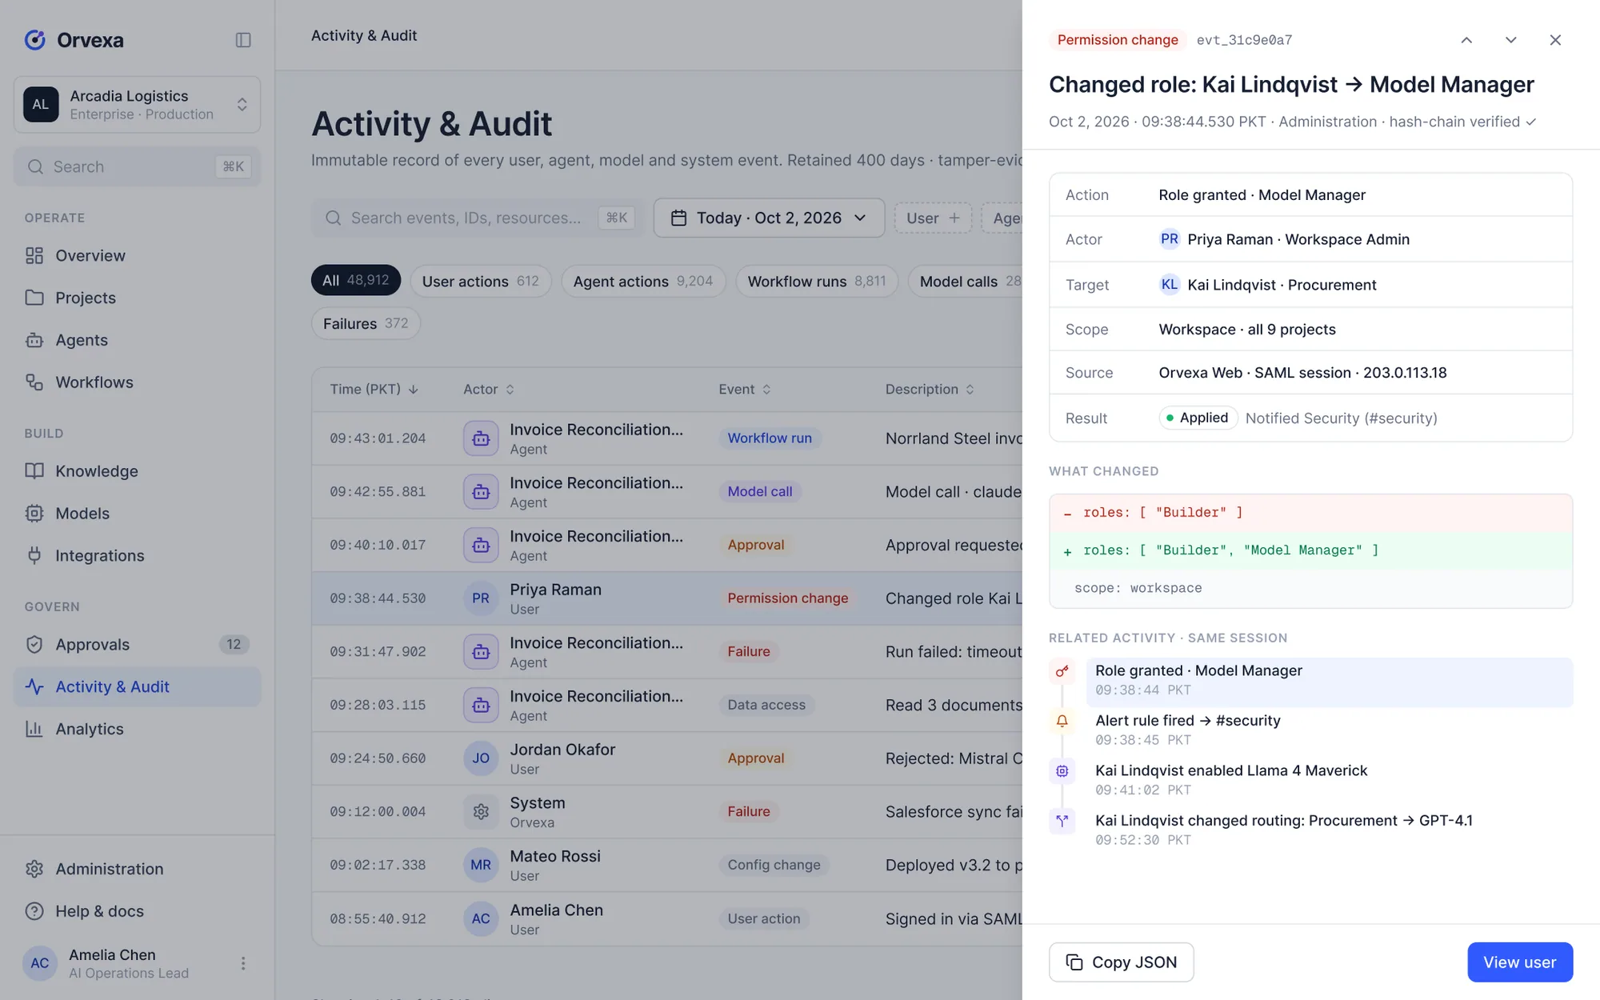
Task: Open the Jordan Okafor Approval row
Action: [x=667, y=758]
